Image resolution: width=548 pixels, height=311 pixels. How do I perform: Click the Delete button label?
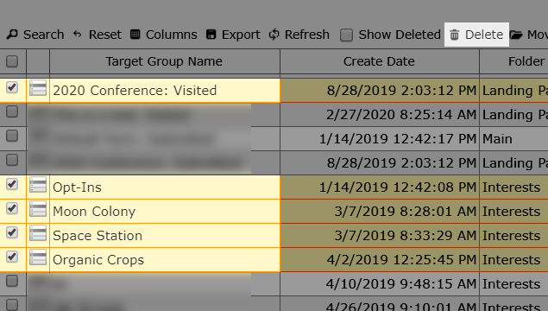484,35
